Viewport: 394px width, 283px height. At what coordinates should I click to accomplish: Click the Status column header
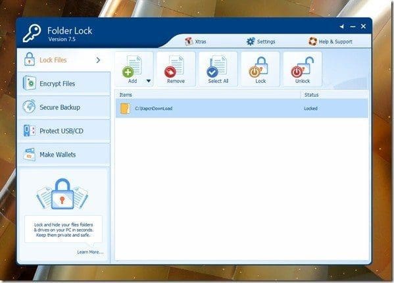tap(334, 95)
